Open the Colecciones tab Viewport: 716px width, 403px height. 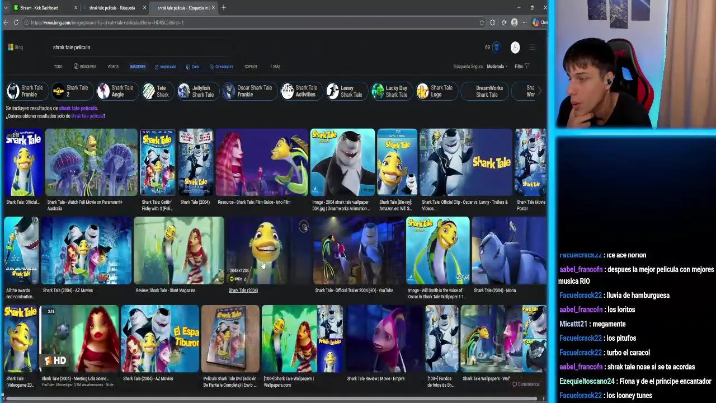(221, 67)
